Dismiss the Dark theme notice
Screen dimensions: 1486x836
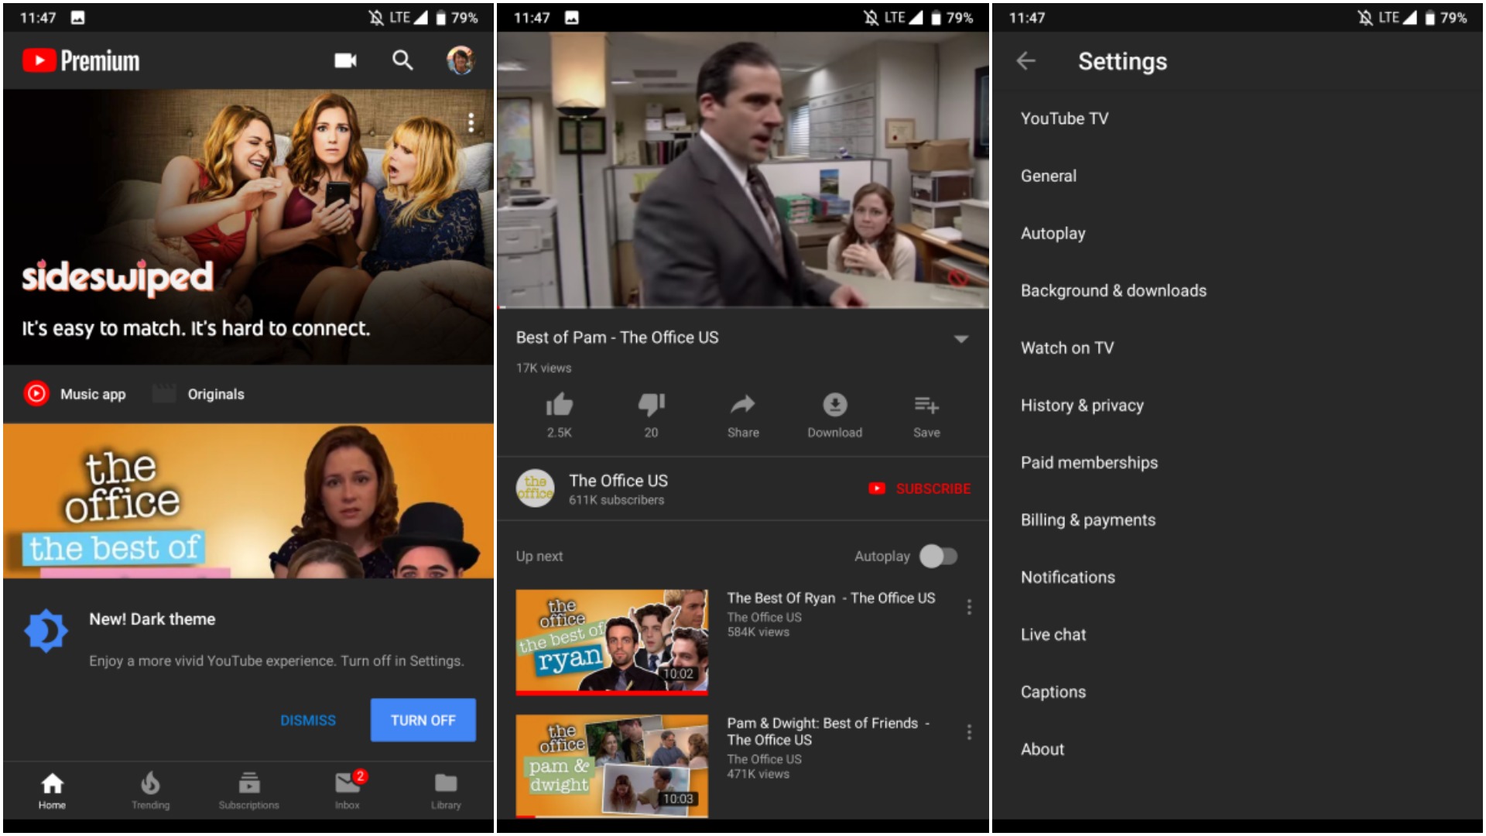(x=308, y=720)
